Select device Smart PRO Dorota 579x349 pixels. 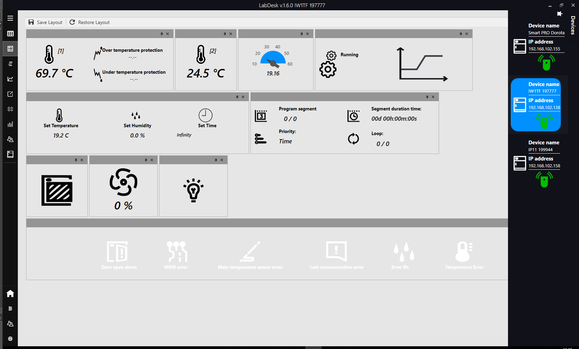click(539, 47)
